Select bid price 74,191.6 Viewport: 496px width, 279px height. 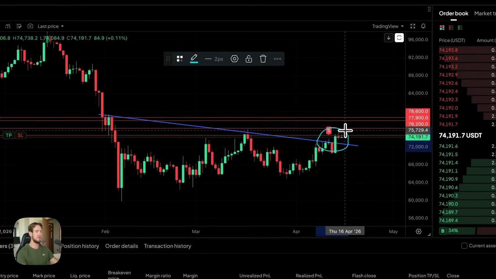(448, 146)
